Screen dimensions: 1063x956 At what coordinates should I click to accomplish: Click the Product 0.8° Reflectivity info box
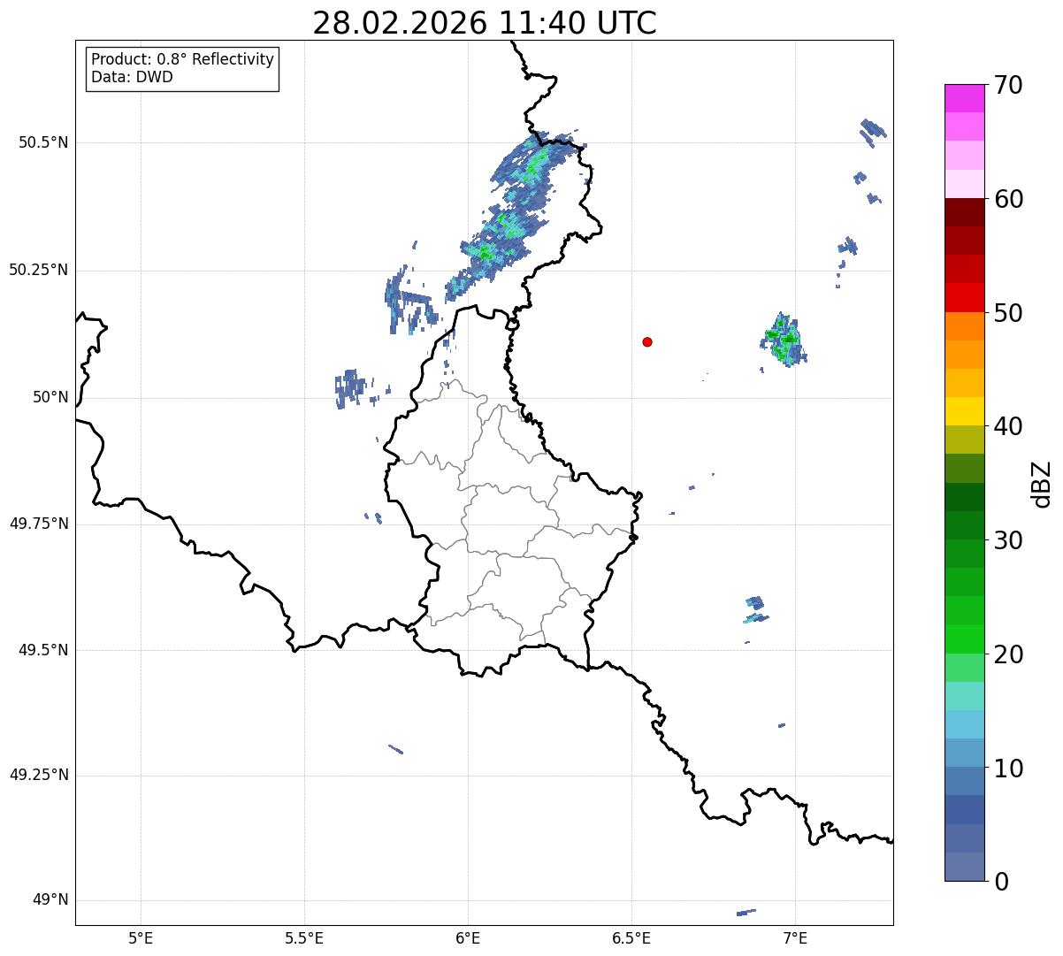pyautogui.click(x=183, y=68)
